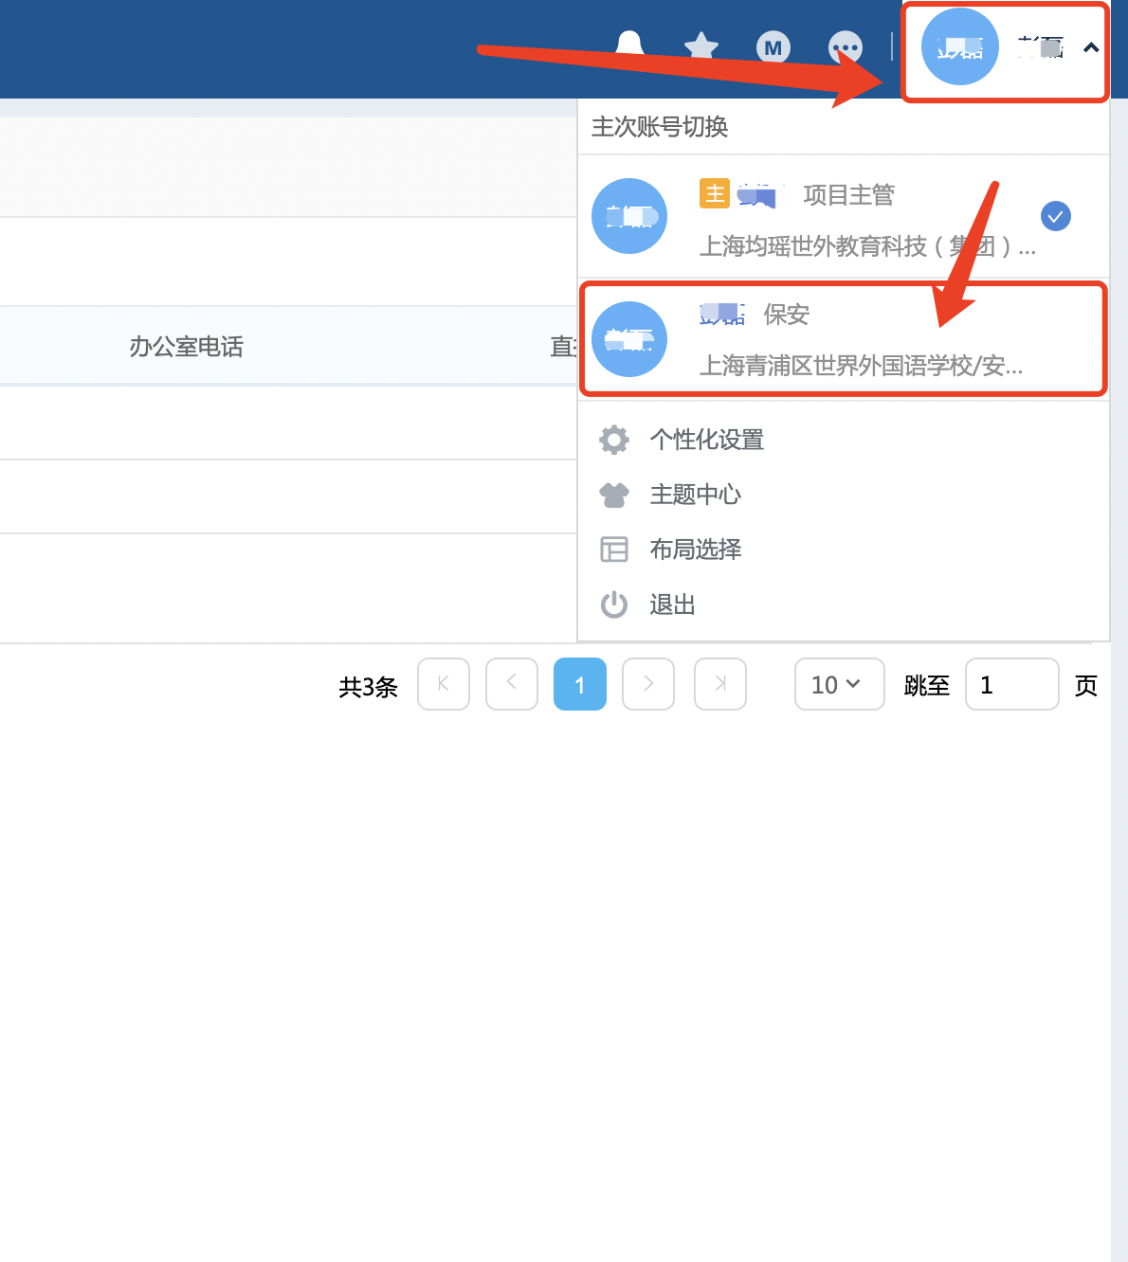Click the 跳至 page number input field
The width and height of the screenshot is (1128, 1262).
pyautogui.click(x=1012, y=684)
